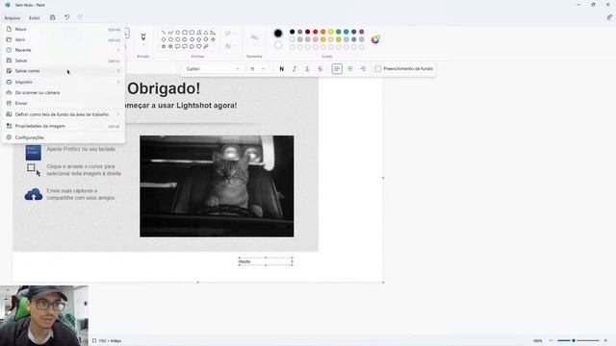The width and height of the screenshot is (616, 346).
Task: Choose Abrir from the file menu
Action: pos(64,39)
